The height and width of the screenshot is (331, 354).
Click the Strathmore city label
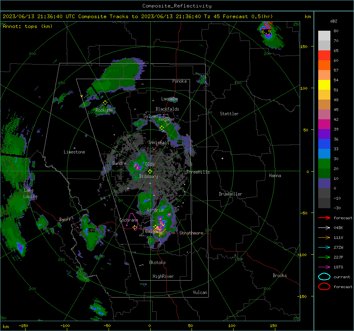pos(191,233)
